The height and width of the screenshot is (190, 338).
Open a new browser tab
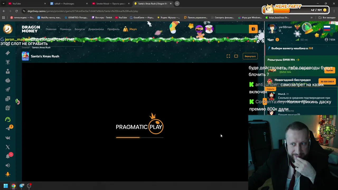click(x=177, y=3)
